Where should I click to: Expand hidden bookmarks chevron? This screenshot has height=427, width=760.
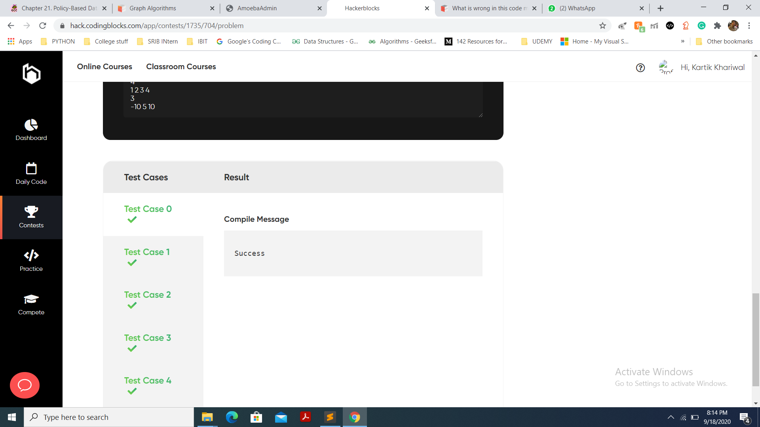coord(682,41)
